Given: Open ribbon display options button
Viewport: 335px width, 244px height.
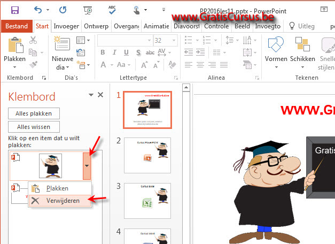Looking at the screenshot, I should pyautogui.click(x=324, y=9).
